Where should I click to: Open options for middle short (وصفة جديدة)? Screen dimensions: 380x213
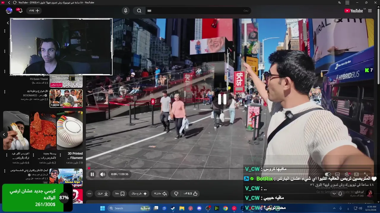(x=33, y=155)
